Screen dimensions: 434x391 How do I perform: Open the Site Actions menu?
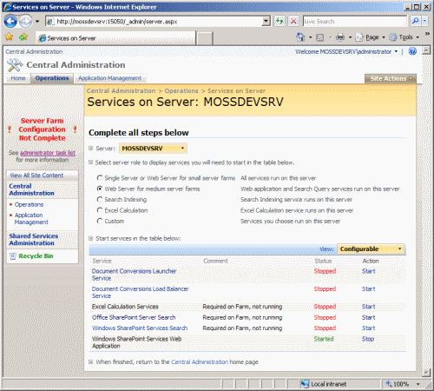tap(391, 78)
